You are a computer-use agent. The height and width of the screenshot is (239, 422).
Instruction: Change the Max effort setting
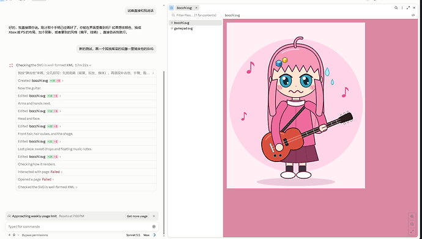pos(146,235)
